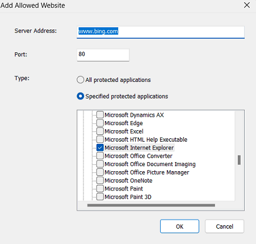
Task: Click the Server Address input field
Action: pyautogui.click(x=161, y=32)
